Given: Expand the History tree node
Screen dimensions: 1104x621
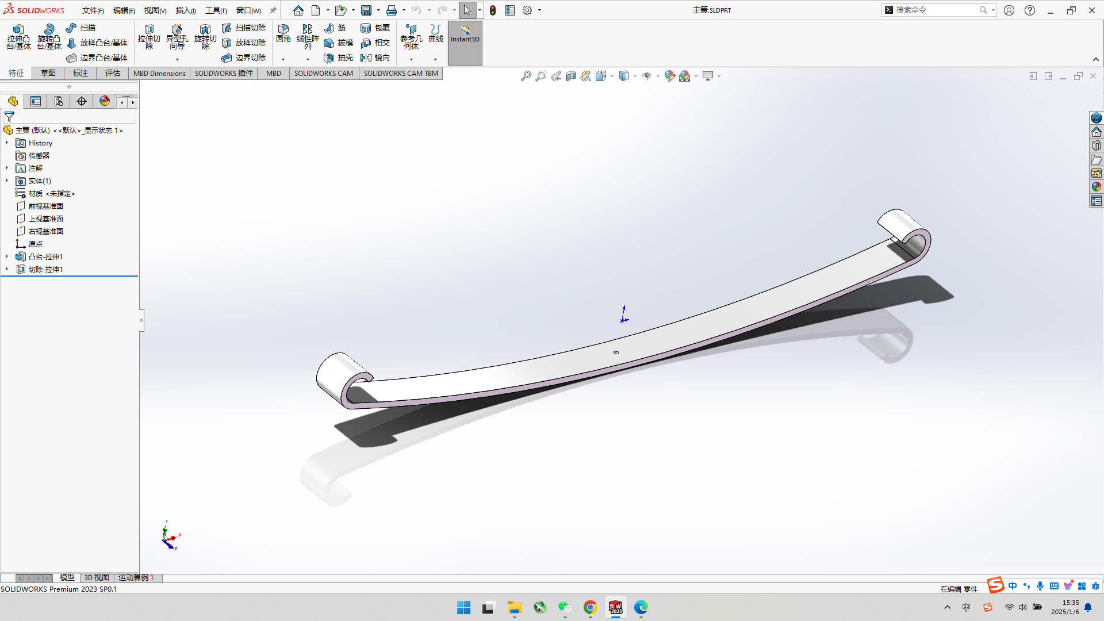Looking at the screenshot, I should [x=7, y=143].
